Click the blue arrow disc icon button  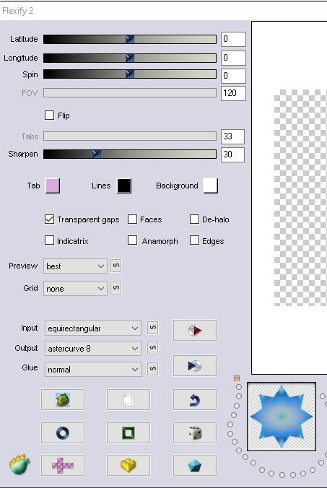pos(195,366)
